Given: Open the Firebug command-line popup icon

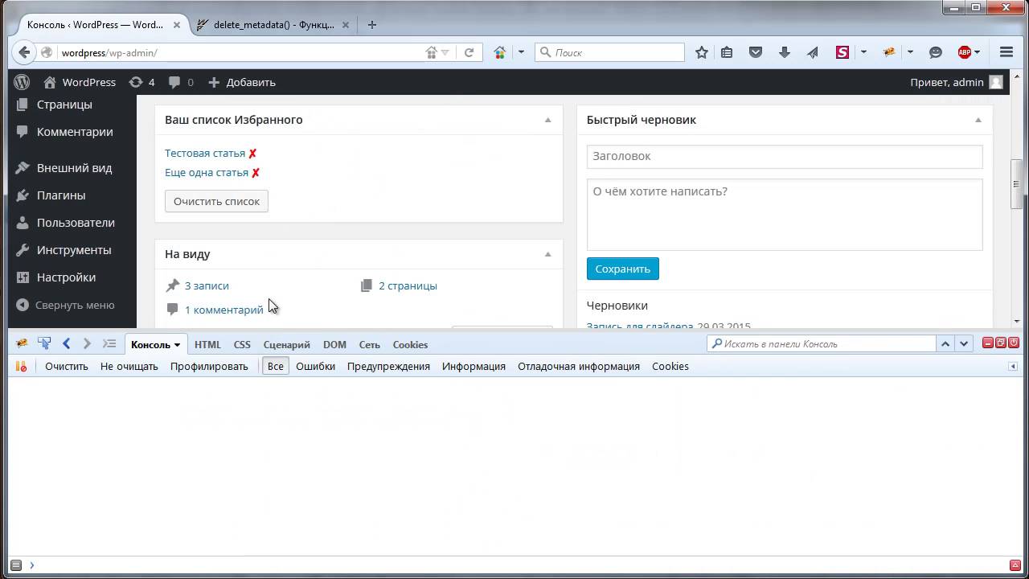Looking at the screenshot, I should pyautogui.click(x=109, y=343).
